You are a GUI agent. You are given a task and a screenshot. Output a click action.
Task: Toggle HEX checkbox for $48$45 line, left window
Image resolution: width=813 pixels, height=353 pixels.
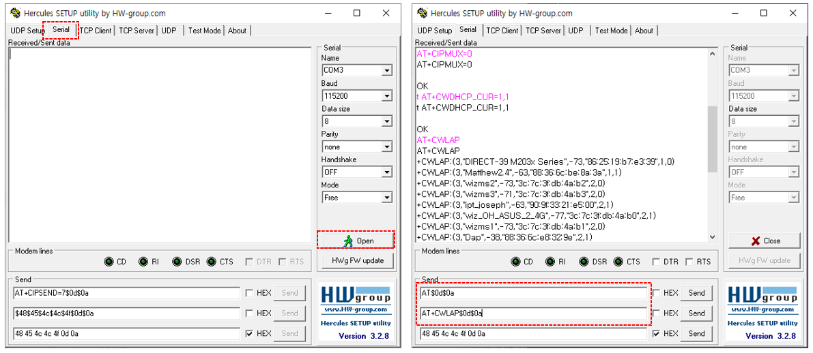point(249,313)
